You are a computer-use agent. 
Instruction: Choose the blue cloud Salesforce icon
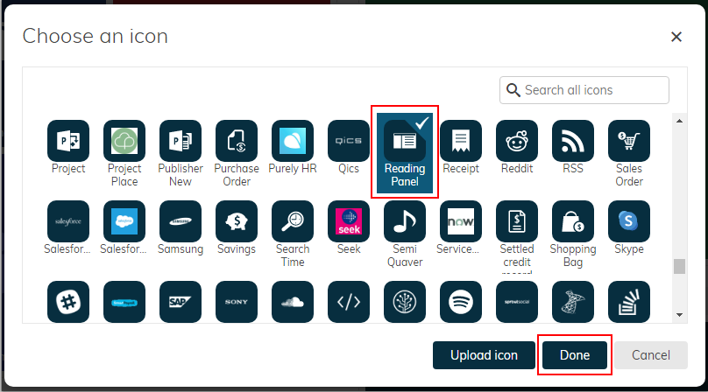tap(124, 221)
